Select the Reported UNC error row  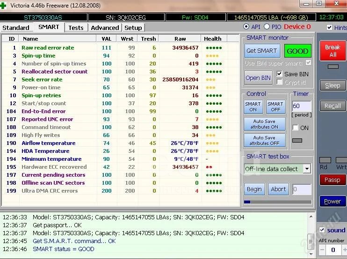(x=121, y=119)
